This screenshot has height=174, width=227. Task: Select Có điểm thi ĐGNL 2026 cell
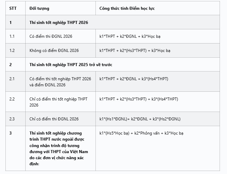(x=51, y=36)
